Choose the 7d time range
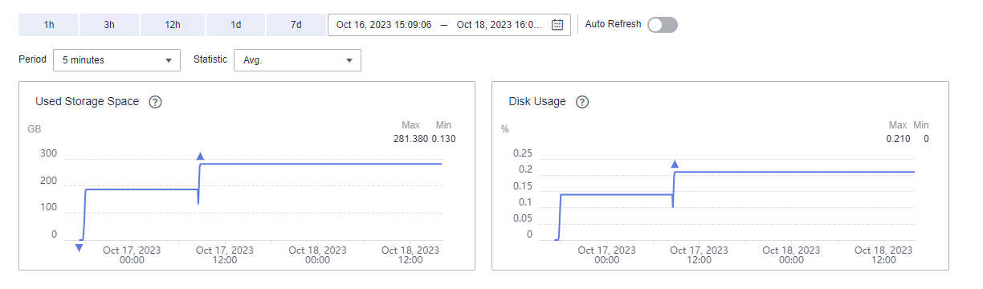 296,25
